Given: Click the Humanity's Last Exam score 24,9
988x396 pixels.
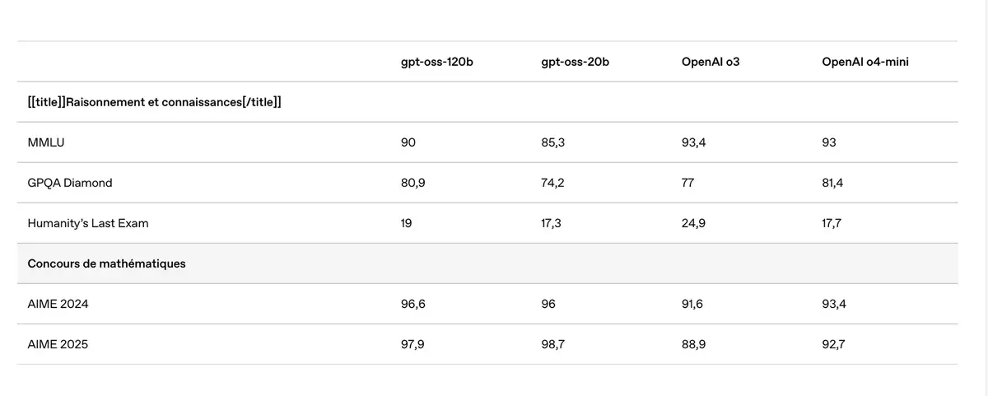Looking at the screenshot, I should click(693, 223).
